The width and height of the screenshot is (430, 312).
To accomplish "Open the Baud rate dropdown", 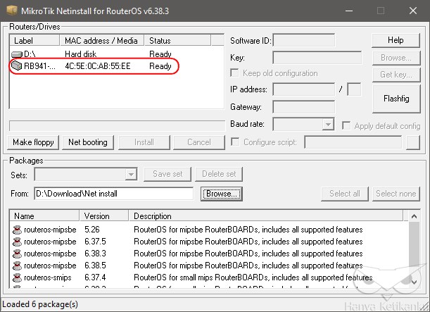I will 328,125.
